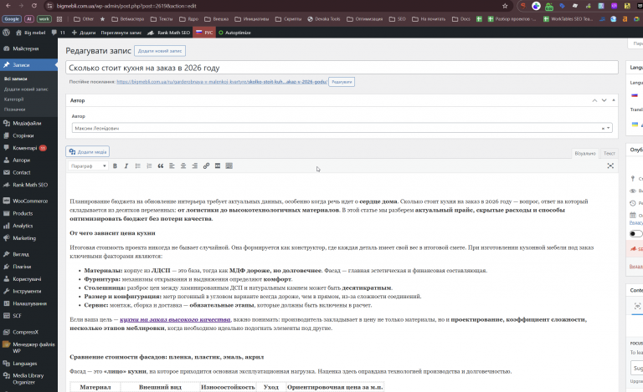Align text right
Screen dimensions: 643x392
pyautogui.click(x=195, y=165)
